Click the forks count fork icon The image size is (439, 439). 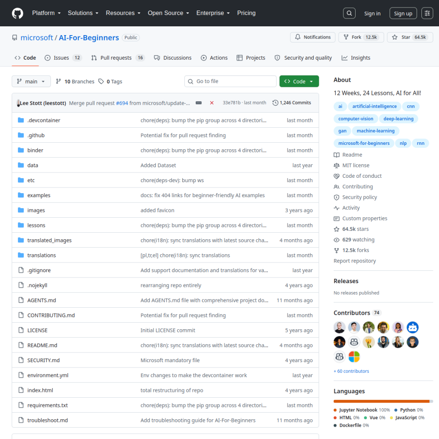coord(337,251)
